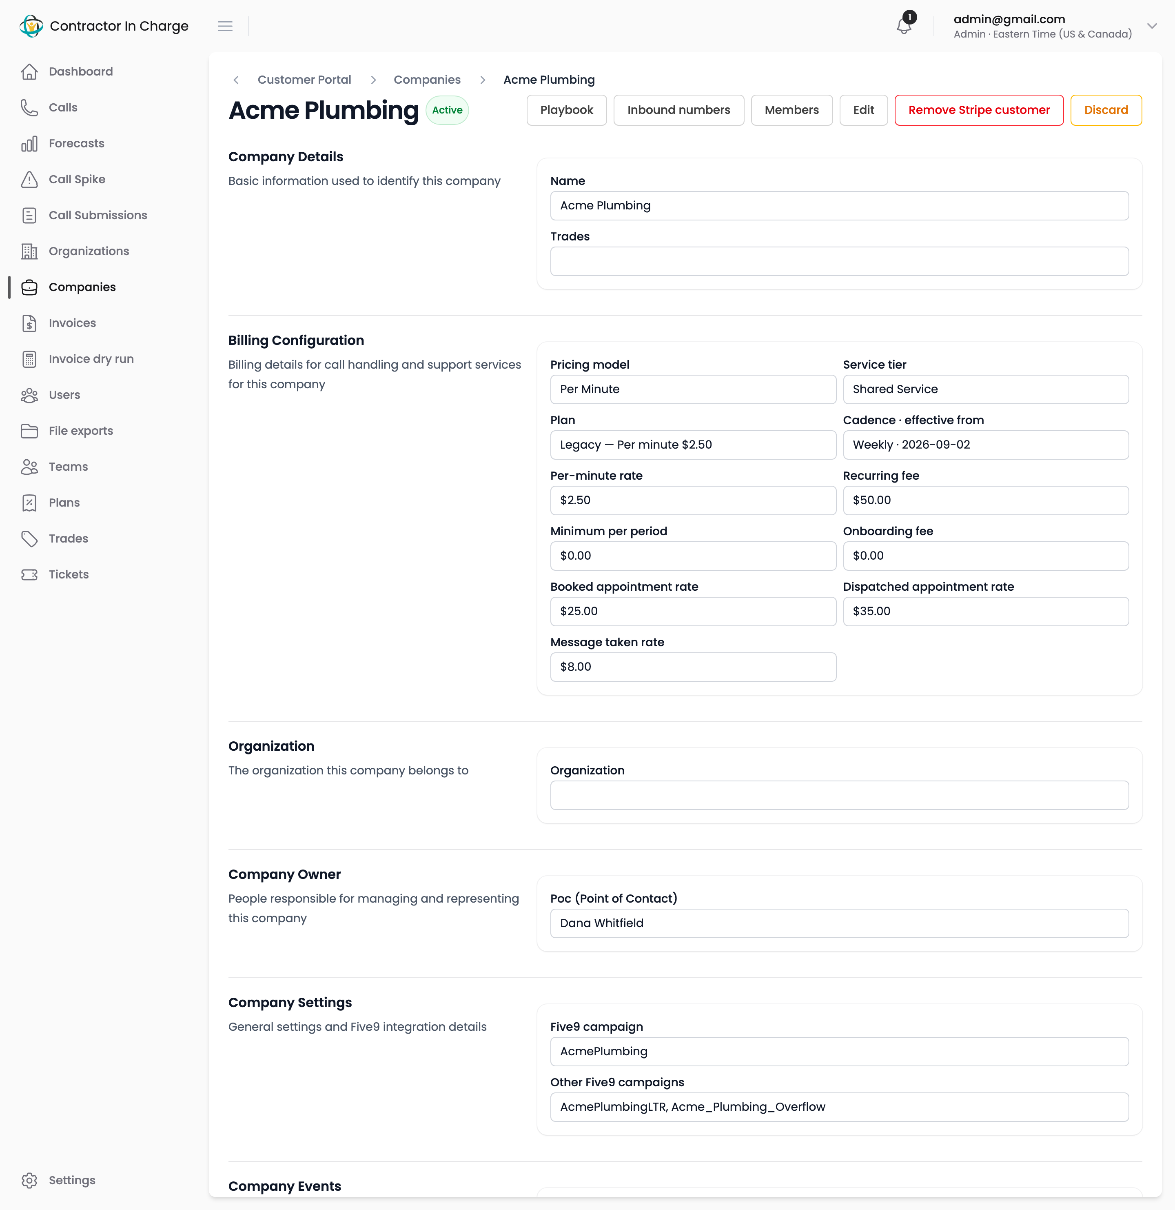The image size is (1175, 1210).
Task: Click Remove Stripe customer button
Action: click(979, 110)
